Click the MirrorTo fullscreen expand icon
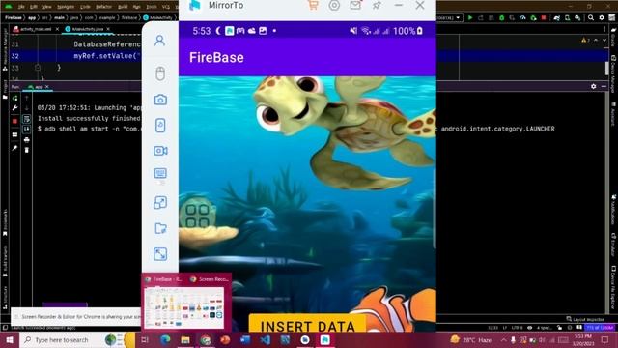The width and height of the screenshot is (618, 348). tap(160, 254)
